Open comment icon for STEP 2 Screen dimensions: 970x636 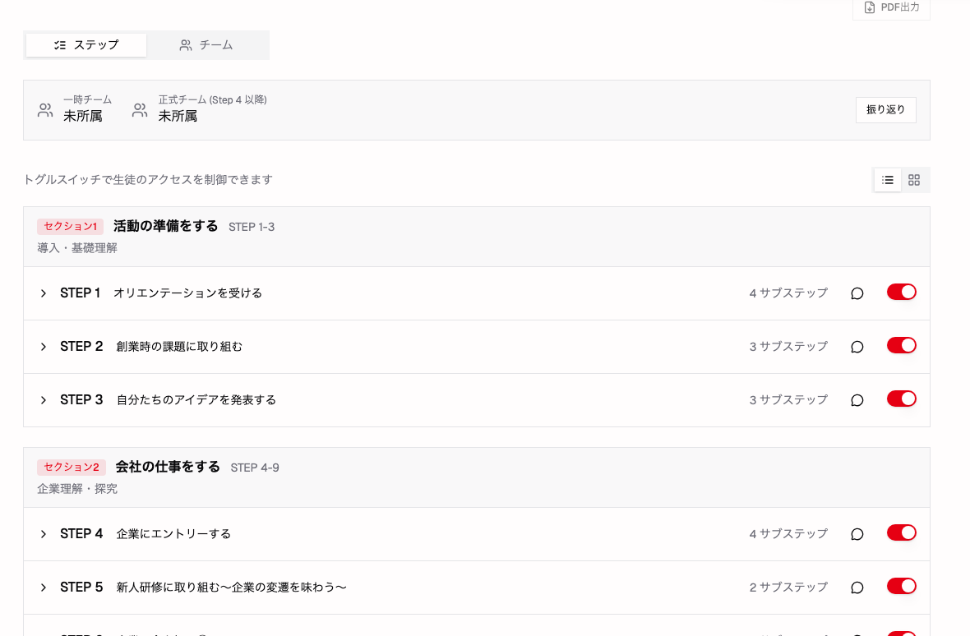[x=857, y=347]
